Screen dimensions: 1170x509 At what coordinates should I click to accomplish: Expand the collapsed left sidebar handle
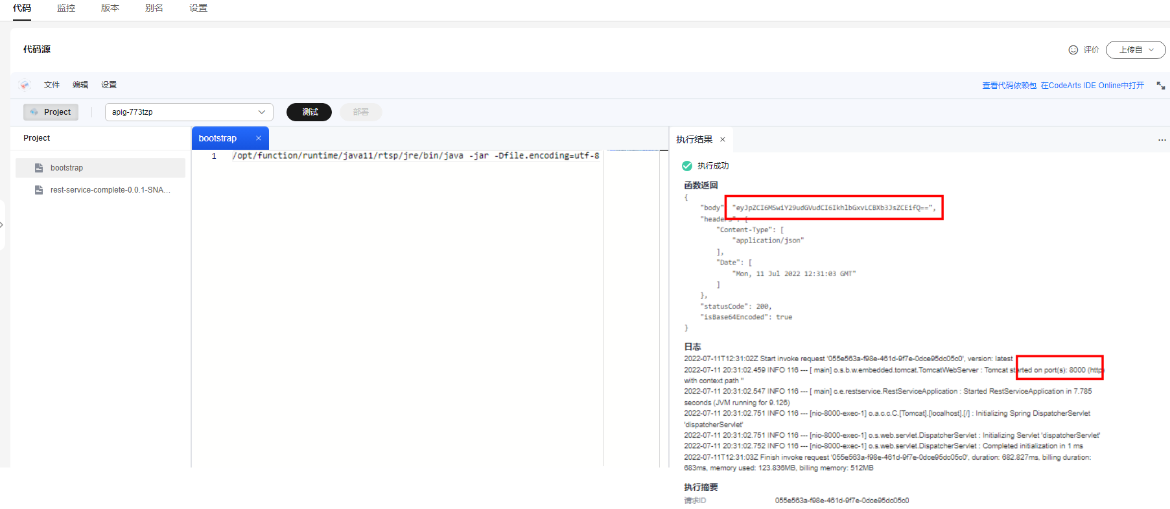[x=2, y=225]
